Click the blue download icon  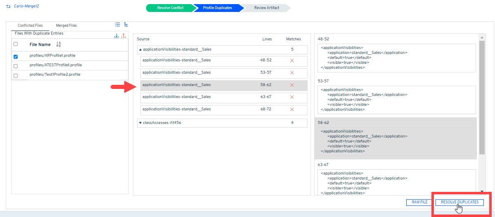[x=116, y=36]
